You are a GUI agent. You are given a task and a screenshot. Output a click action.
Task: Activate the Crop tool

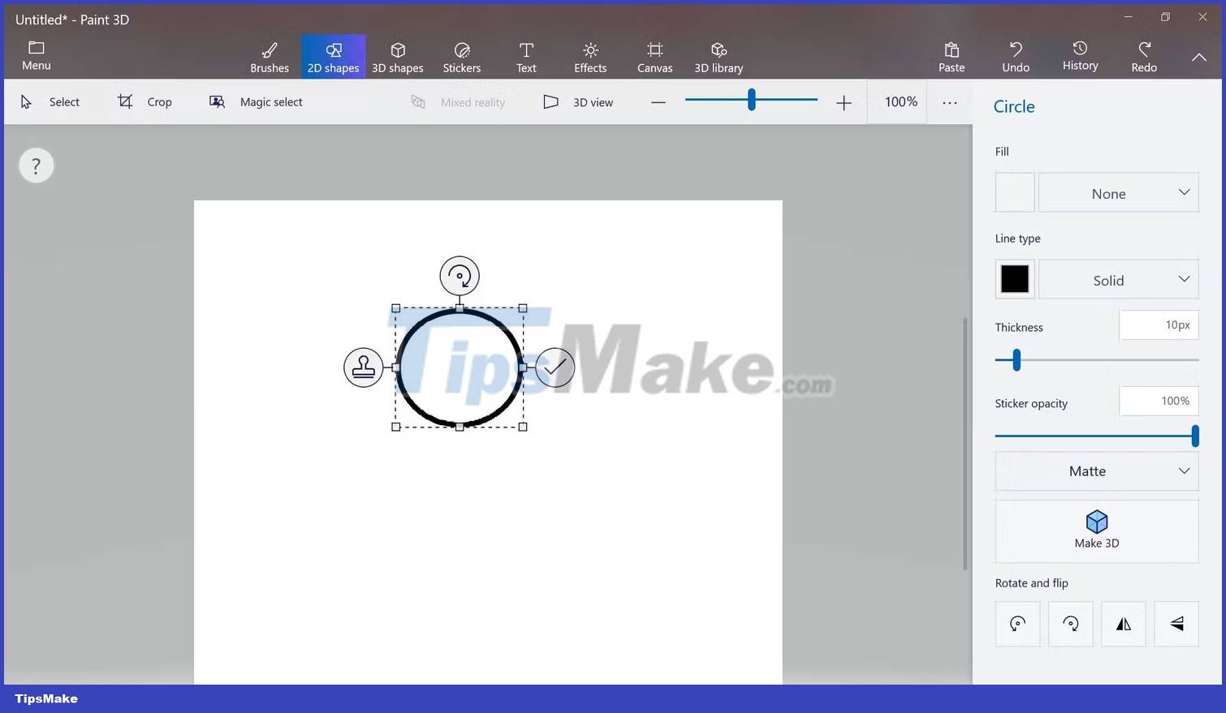pyautogui.click(x=145, y=101)
